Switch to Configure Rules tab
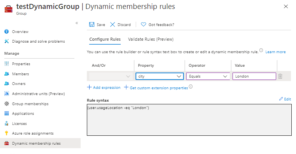296x154 pixels. pyautogui.click(x=105, y=39)
